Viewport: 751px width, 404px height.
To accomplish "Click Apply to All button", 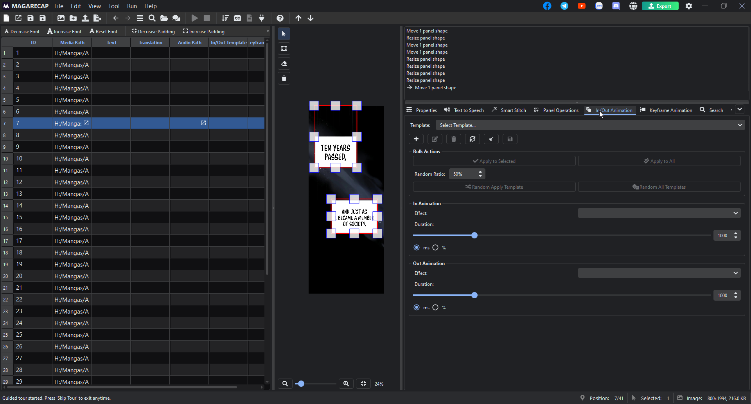I will coord(659,161).
